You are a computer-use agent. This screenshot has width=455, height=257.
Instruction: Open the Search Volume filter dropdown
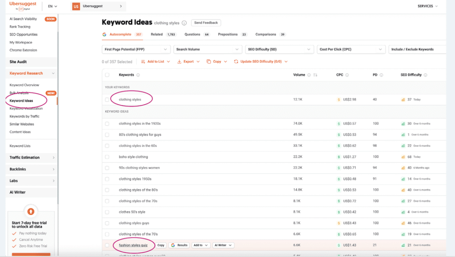point(208,49)
